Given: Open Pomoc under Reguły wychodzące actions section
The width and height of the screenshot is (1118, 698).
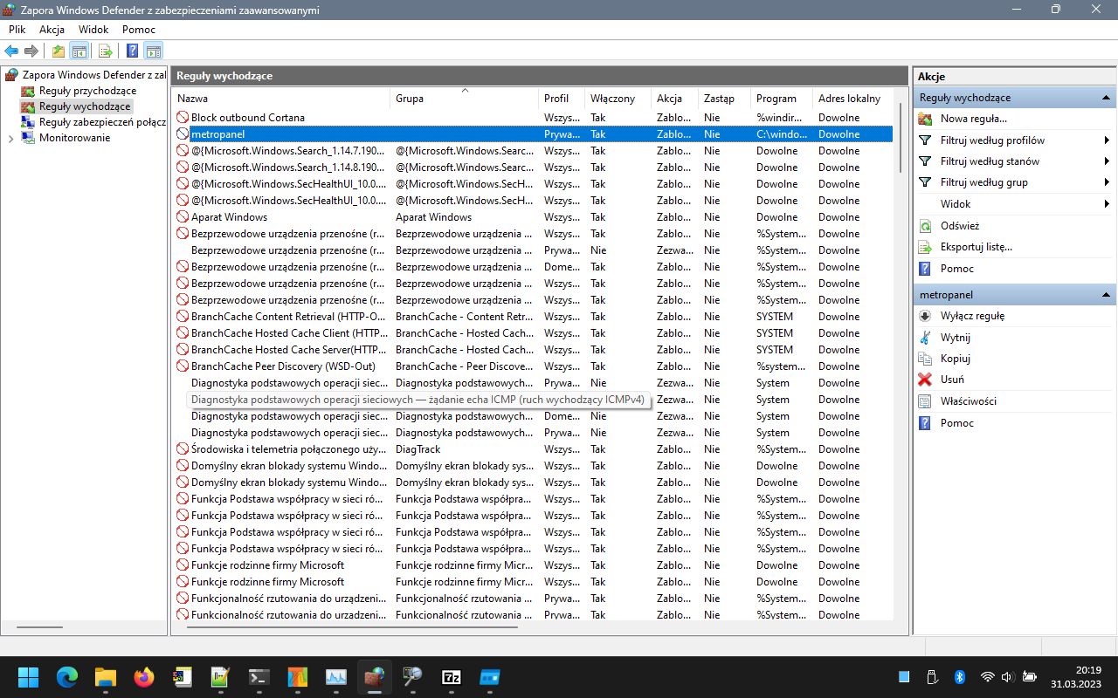Looking at the screenshot, I should pos(956,269).
